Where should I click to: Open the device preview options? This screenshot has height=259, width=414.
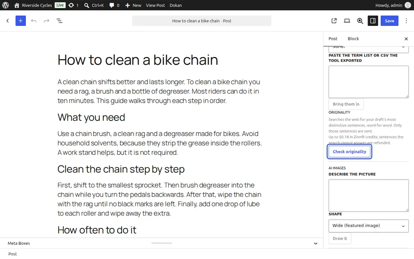pyautogui.click(x=347, y=21)
